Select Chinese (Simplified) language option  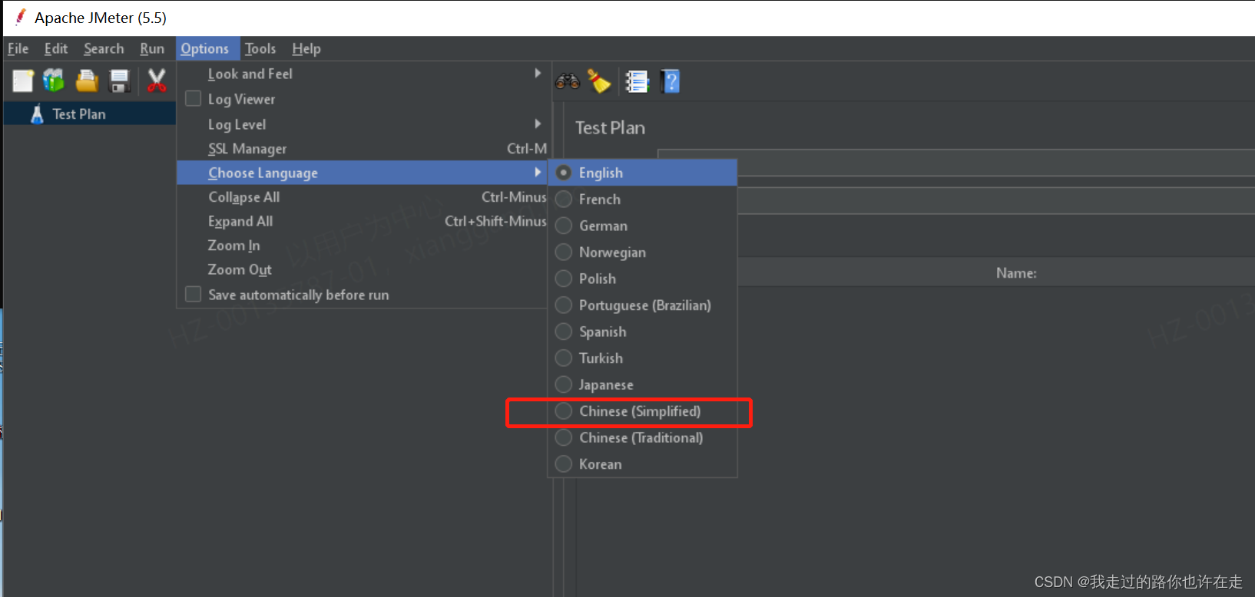tap(643, 411)
